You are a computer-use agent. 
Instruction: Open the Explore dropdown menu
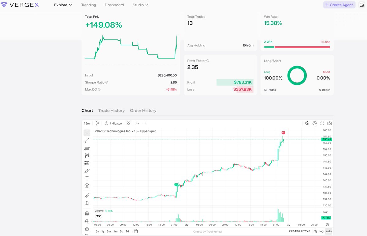[x=63, y=5]
